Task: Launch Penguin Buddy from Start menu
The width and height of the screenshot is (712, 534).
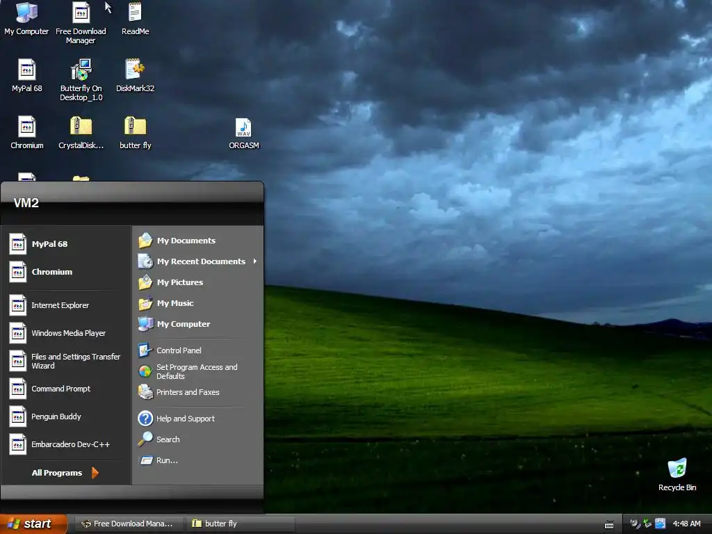Action: pos(66,416)
